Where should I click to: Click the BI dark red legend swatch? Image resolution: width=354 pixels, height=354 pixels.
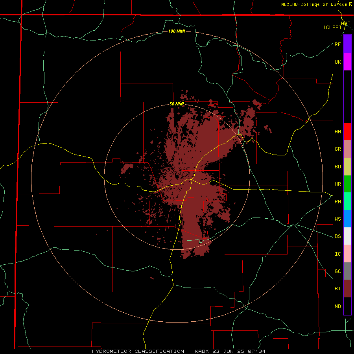pyautogui.click(x=347, y=289)
